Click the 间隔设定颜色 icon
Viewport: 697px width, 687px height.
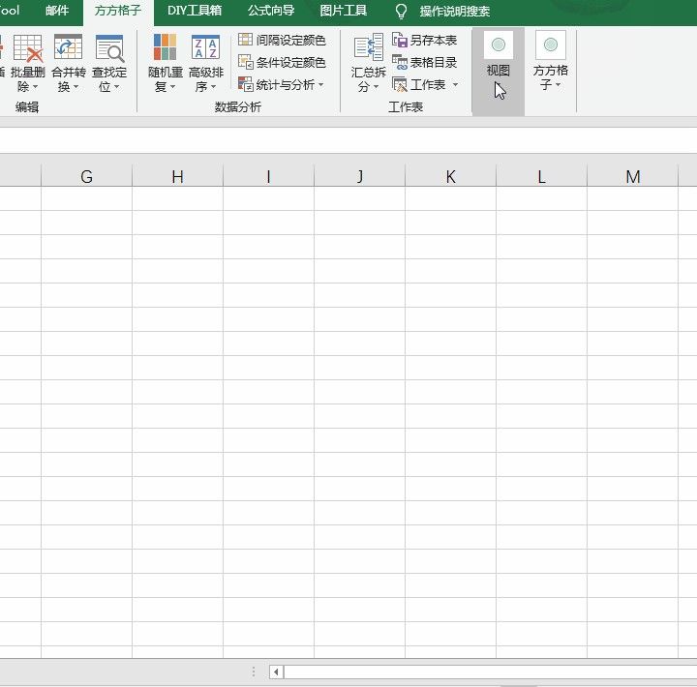[x=245, y=40]
